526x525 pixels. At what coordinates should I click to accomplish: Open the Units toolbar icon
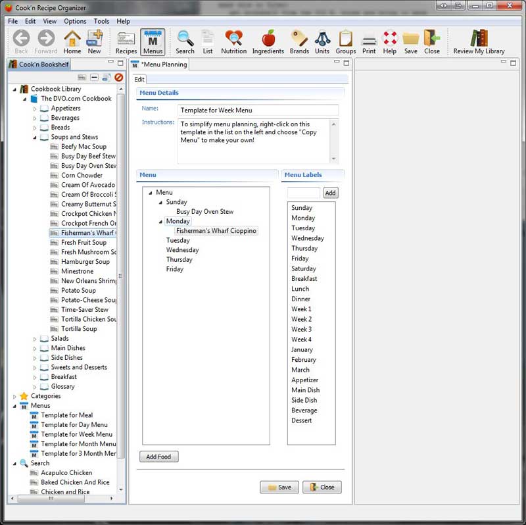tap(322, 42)
